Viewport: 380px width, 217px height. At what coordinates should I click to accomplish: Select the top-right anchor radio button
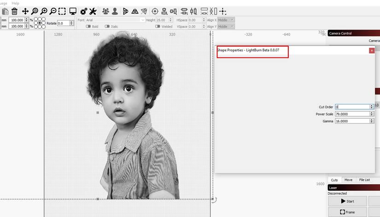pyautogui.click(x=44, y=19)
